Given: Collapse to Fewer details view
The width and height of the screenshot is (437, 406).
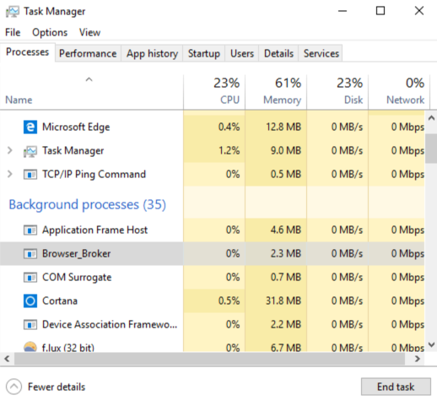Looking at the screenshot, I should [46, 387].
